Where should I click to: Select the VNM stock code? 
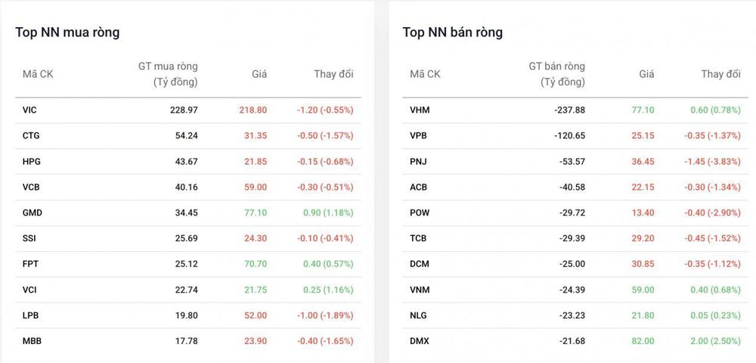coord(420,290)
